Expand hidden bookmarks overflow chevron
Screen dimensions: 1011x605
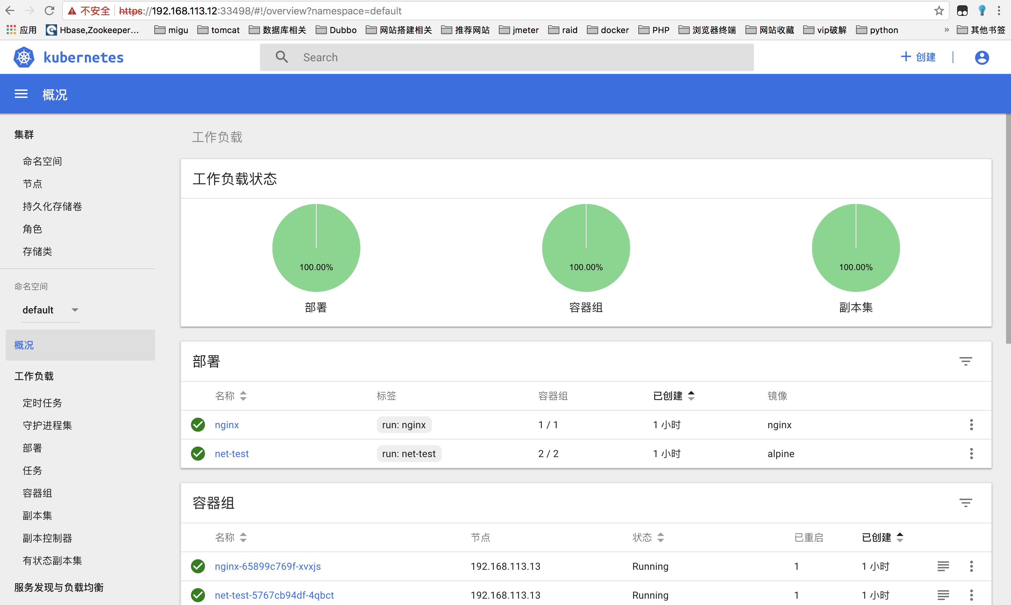(946, 30)
